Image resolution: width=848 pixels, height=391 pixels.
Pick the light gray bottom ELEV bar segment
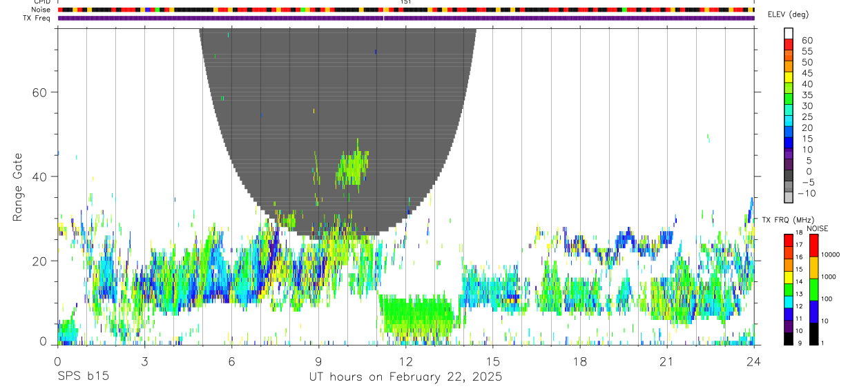[789, 197]
